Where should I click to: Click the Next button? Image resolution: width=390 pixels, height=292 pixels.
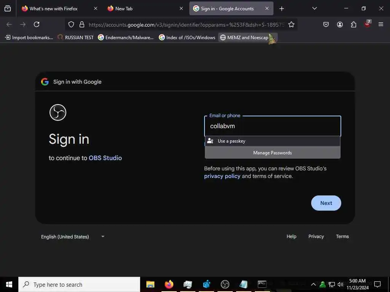pos(326,203)
